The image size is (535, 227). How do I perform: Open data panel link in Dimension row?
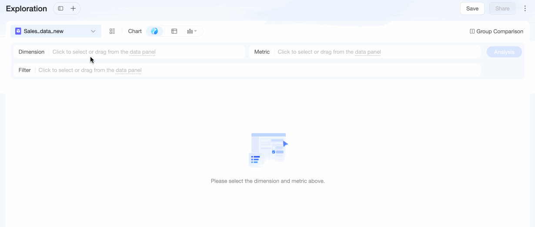coord(143,52)
